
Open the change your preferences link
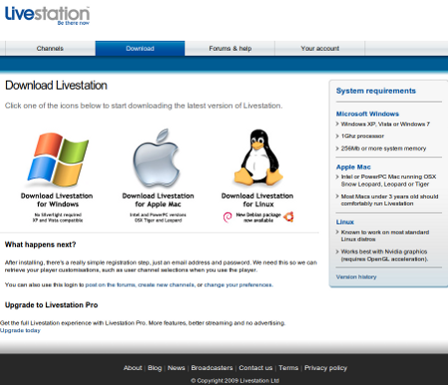pyautogui.click(x=238, y=285)
